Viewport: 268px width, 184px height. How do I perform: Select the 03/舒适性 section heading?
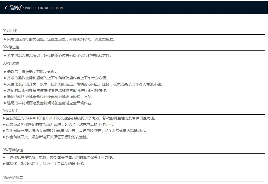[x=11, y=64]
